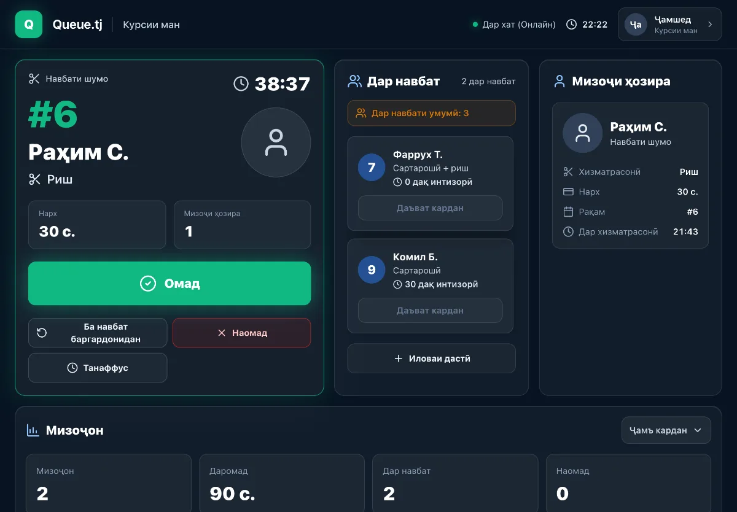Click the 'Сартарошӣ + риш' service text
This screenshot has width=737, height=512.
[x=431, y=168]
